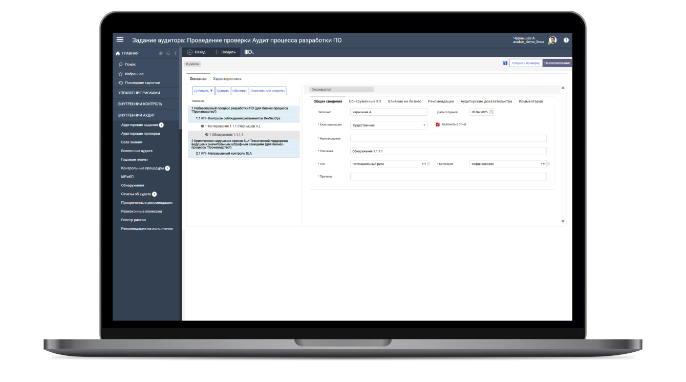Open the calendar picker for Дата создания
Viewport: 686px width, 382px height.
click(491, 112)
